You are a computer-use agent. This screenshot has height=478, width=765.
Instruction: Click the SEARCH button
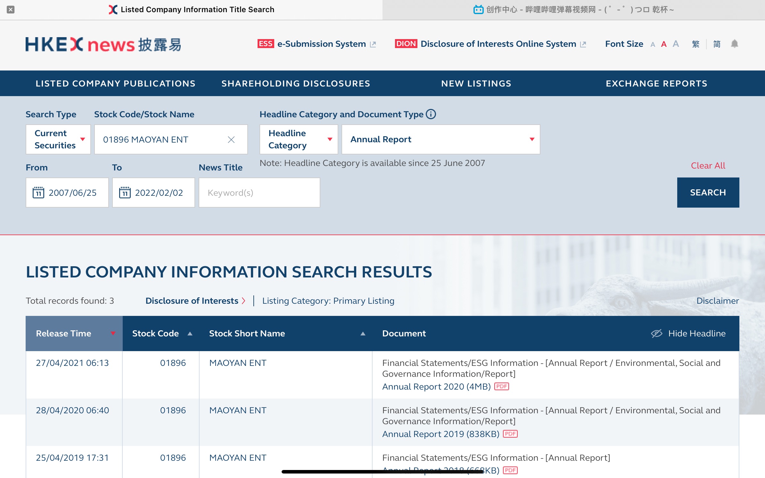click(x=708, y=193)
